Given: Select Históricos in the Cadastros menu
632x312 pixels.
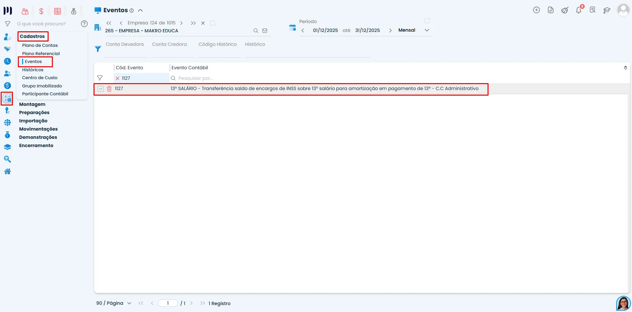Looking at the screenshot, I should 33,70.
